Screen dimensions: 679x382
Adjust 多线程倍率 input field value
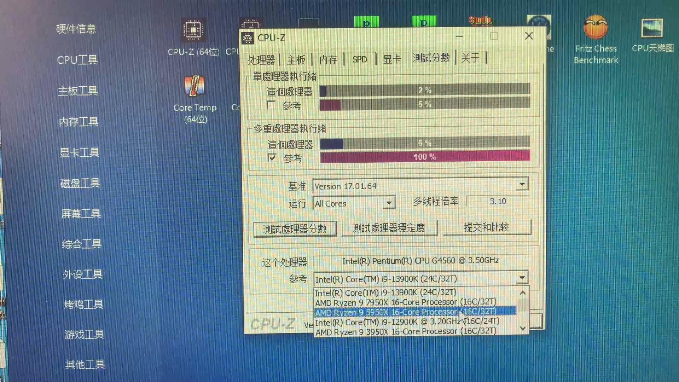point(497,201)
